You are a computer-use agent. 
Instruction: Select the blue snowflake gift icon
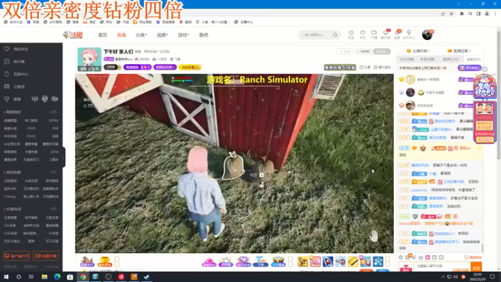[x=378, y=261]
